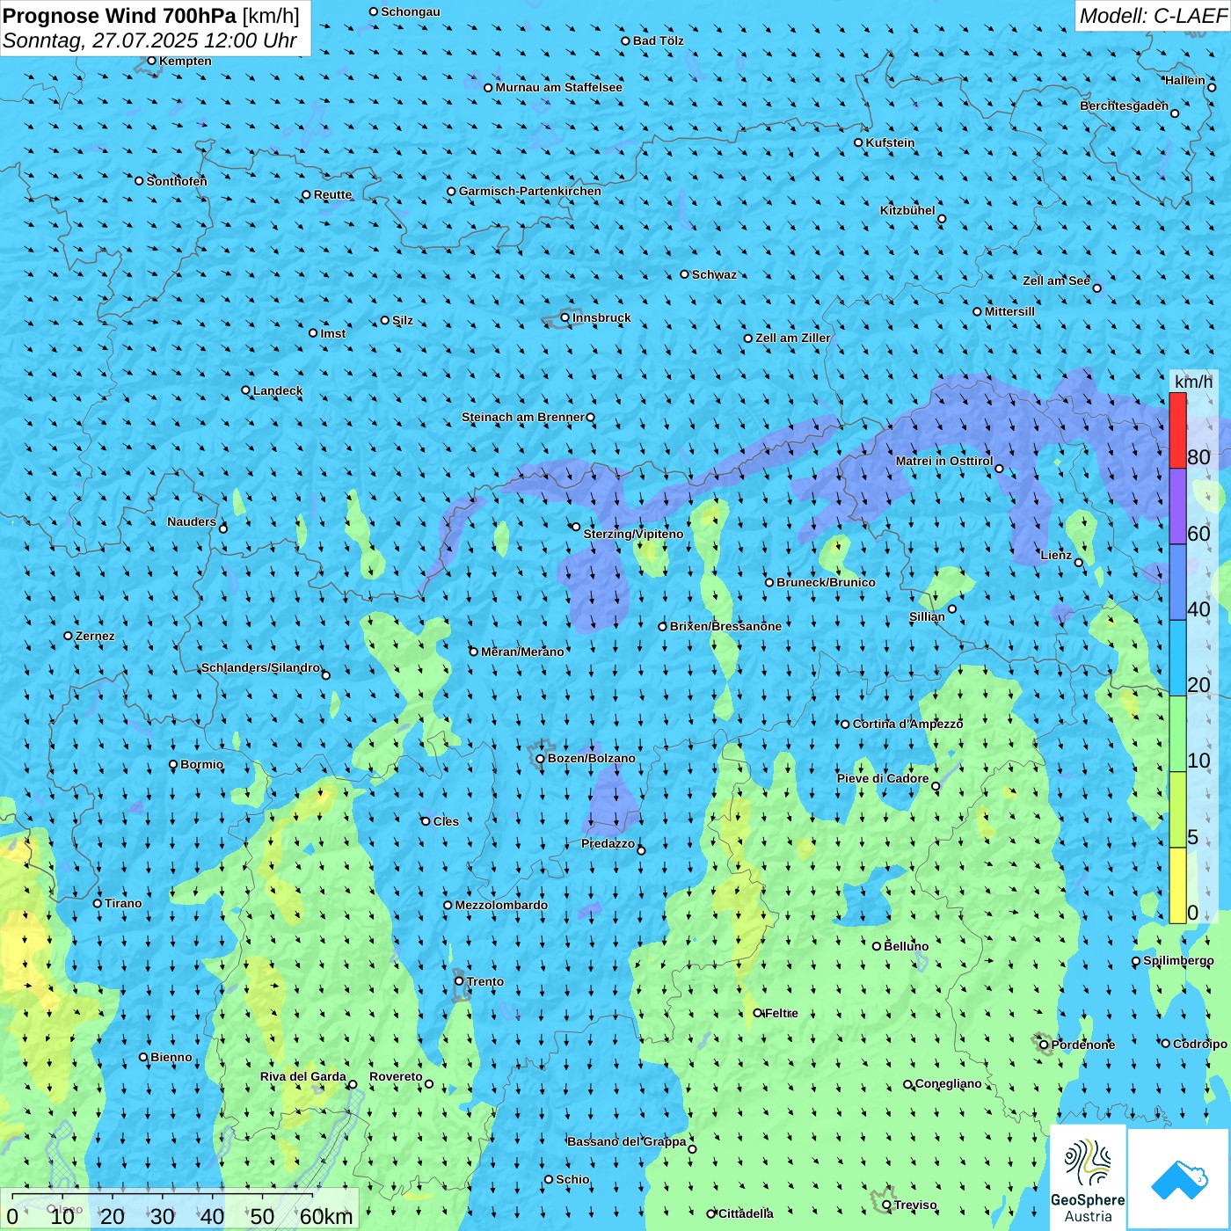Click the Treviso location label
The height and width of the screenshot is (1231, 1231).
coord(915,1205)
